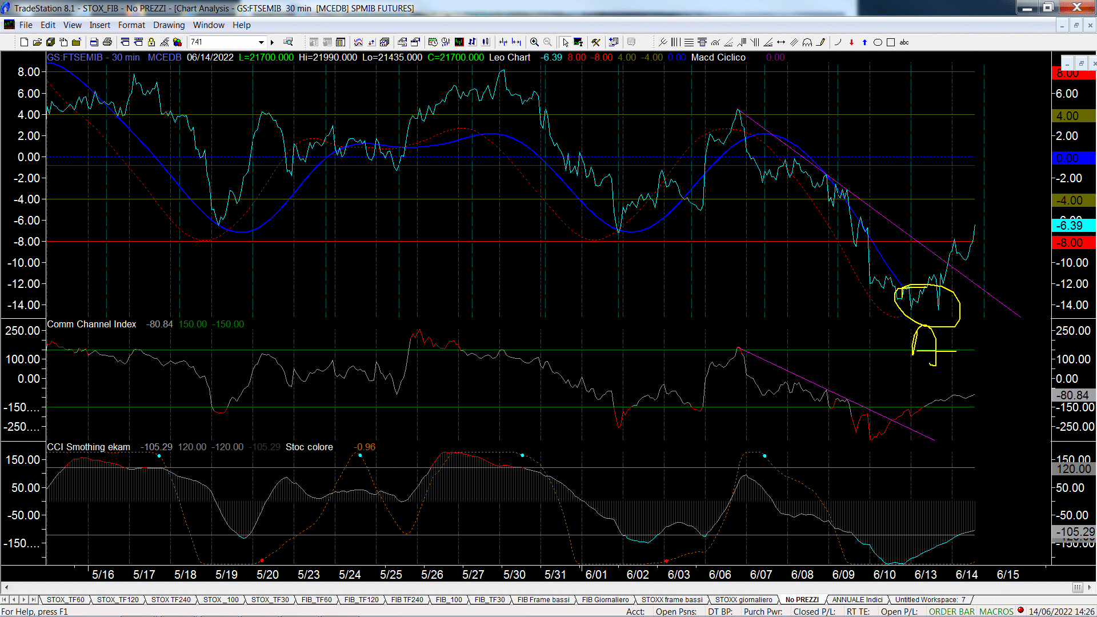The height and width of the screenshot is (617, 1097).
Task: Select the blue up arrow drawing tool
Action: (x=864, y=42)
